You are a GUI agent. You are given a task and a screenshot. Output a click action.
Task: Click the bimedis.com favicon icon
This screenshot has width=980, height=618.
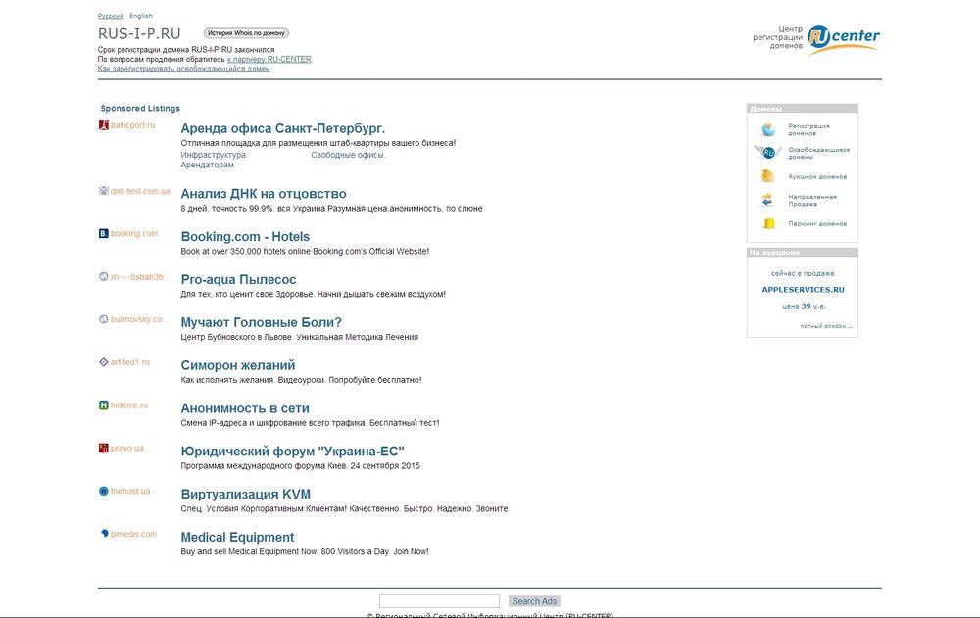click(x=104, y=534)
